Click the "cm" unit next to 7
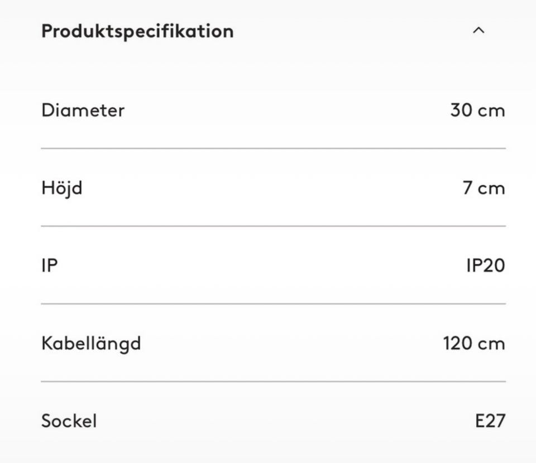The height and width of the screenshot is (463, 536). pos(491,188)
